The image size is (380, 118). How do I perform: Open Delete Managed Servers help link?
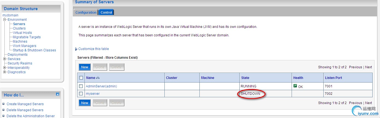[25, 110]
